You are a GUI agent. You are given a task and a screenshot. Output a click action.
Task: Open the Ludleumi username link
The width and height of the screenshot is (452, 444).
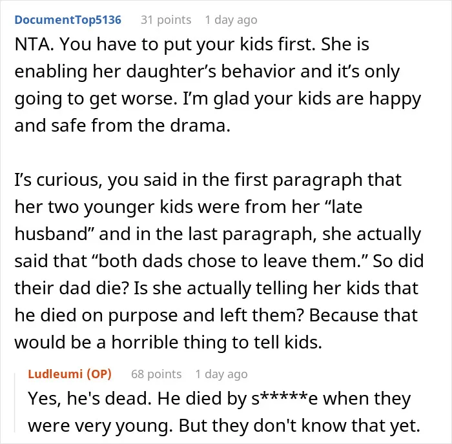click(56, 374)
